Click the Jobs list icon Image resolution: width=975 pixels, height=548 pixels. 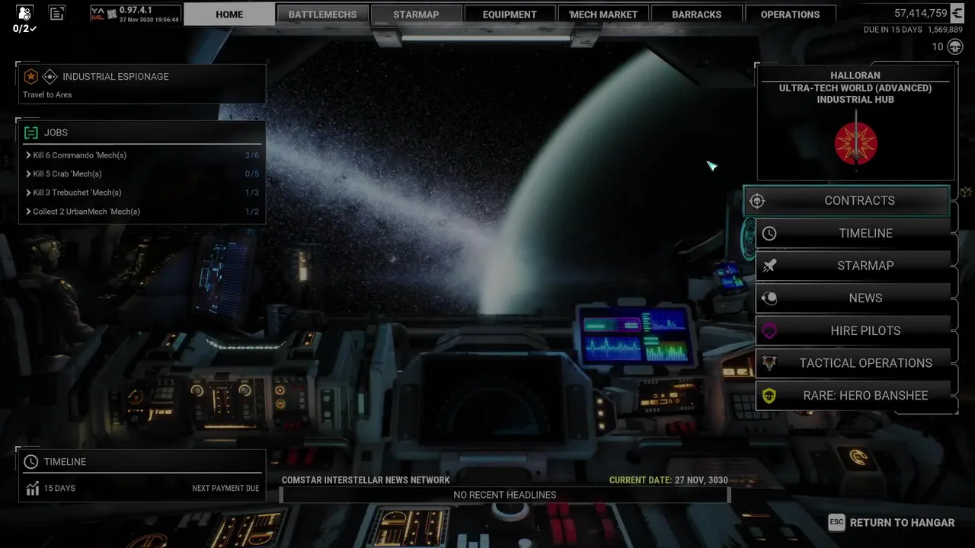pyautogui.click(x=30, y=132)
